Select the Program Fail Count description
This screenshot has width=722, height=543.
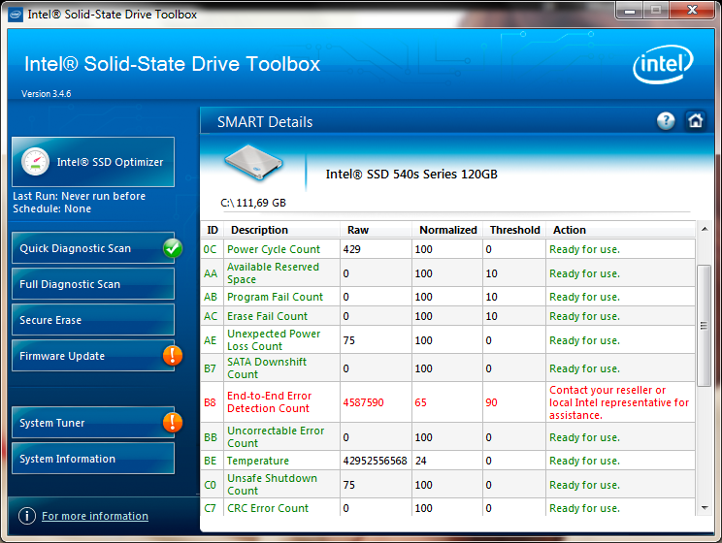275,297
